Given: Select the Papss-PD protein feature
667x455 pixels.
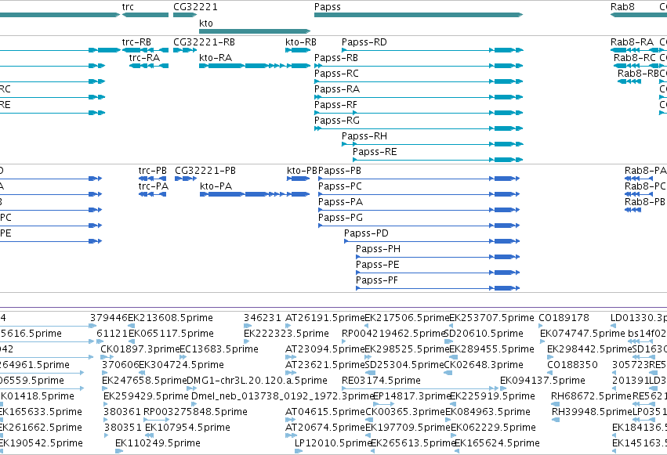Looking at the screenshot, I should [x=432, y=241].
